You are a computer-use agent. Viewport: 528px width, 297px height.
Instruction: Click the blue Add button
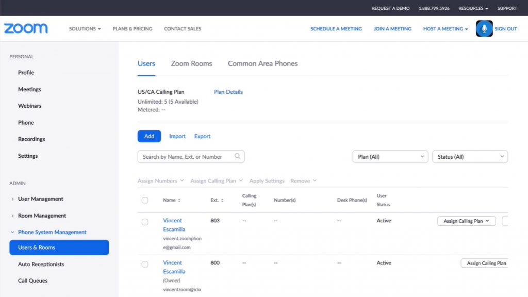point(149,136)
